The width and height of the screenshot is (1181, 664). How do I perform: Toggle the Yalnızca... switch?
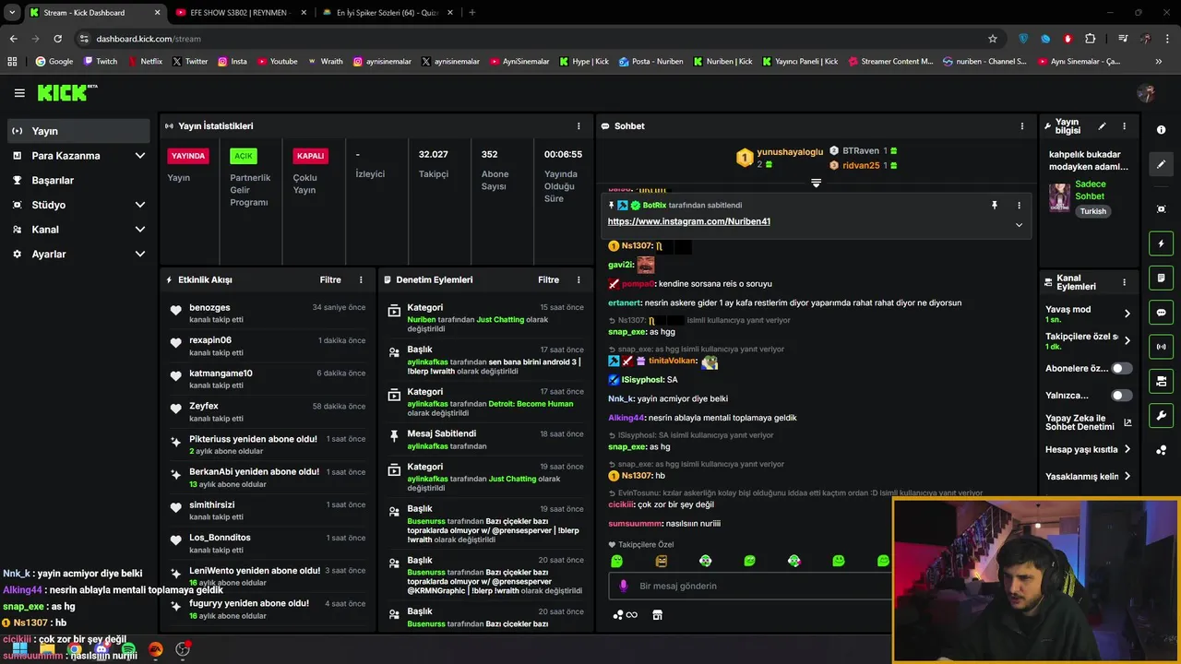coord(1121,396)
